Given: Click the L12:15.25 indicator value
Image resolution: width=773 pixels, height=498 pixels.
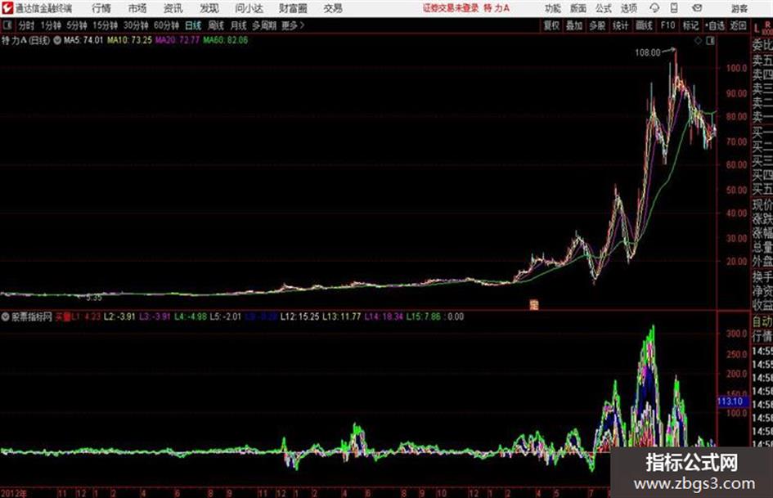Looking at the screenshot, I should pos(299,316).
